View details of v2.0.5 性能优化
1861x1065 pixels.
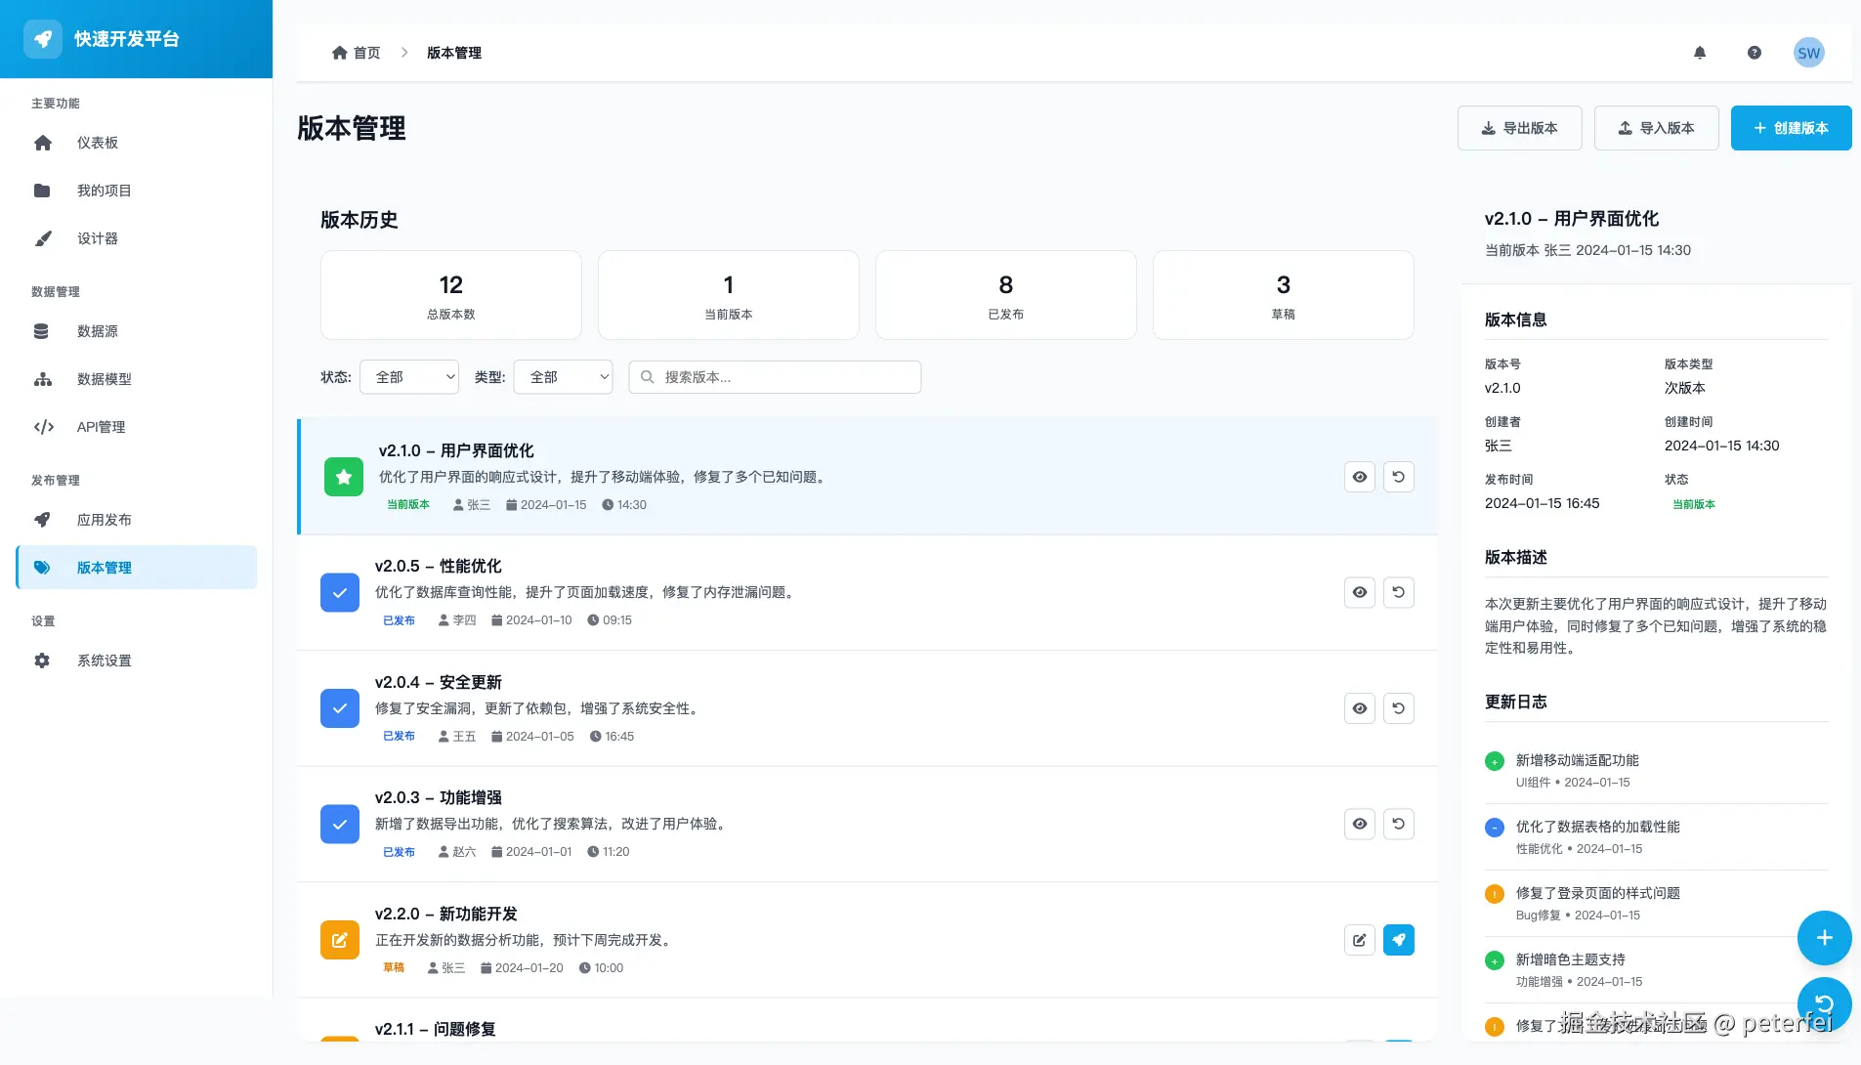[x=1360, y=592]
